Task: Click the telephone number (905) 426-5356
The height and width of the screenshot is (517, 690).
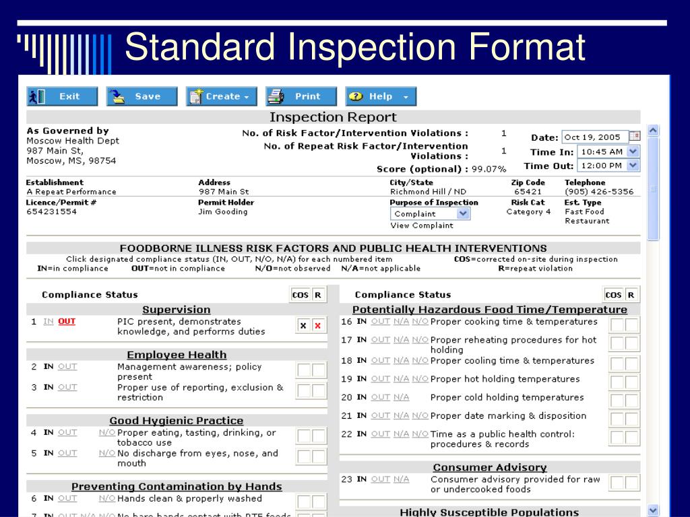Action: [599, 192]
